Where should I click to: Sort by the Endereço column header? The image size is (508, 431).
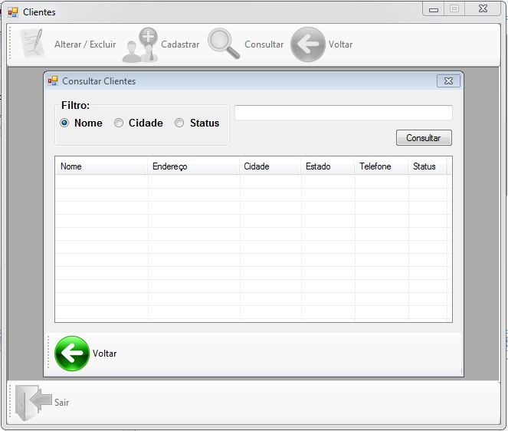(193, 166)
